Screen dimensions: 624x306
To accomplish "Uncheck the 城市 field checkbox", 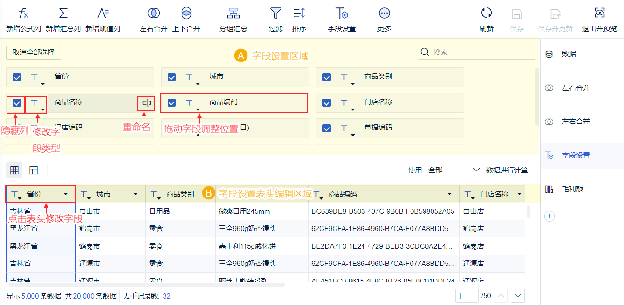I will point(171,77).
